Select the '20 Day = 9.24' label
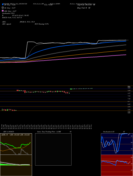 point(10,5)
